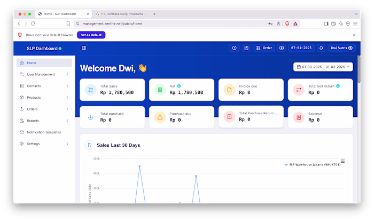Open the chart hamburger menu

pyautogui.click(x=342, y=161)
